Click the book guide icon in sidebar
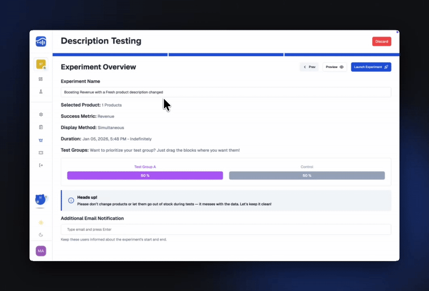429x291 pixels. click(x=41, y=153)
